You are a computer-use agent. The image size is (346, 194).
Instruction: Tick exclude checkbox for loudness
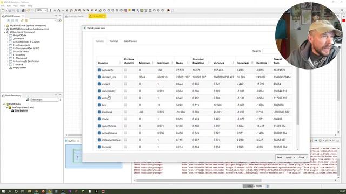[x=125, y=112]
